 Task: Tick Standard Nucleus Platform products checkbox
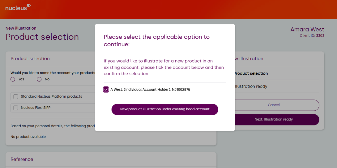pyautogui.click(x=16, y=97)
